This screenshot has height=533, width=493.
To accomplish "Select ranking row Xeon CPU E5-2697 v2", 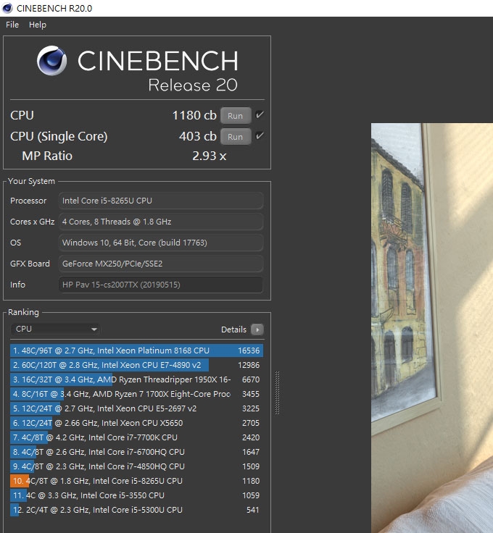I will [x=136, y=408].
